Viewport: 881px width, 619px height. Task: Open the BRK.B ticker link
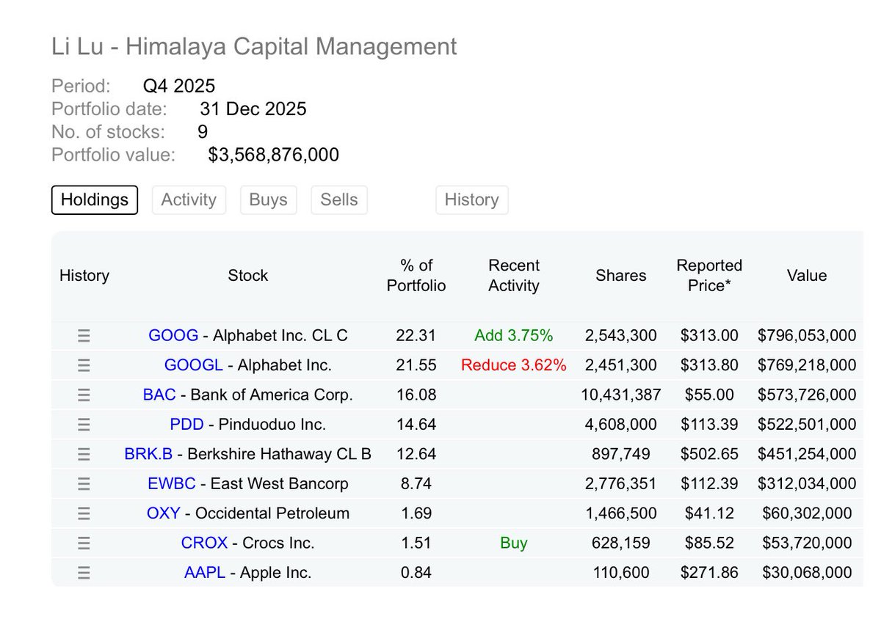tap(148, 455)
